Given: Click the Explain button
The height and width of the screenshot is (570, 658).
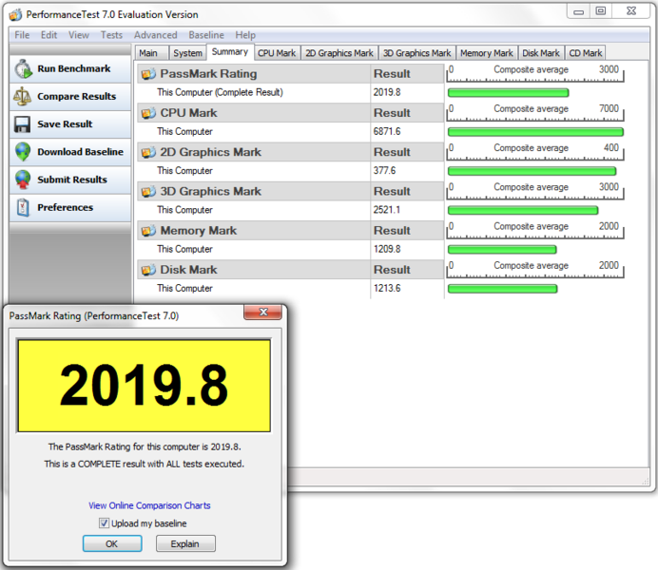Looking at the screenshot, I should pyautogui.click(x=185, y=543).
